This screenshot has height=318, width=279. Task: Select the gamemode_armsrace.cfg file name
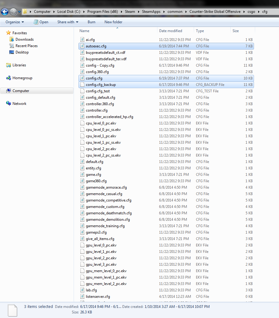pos(106,187)
